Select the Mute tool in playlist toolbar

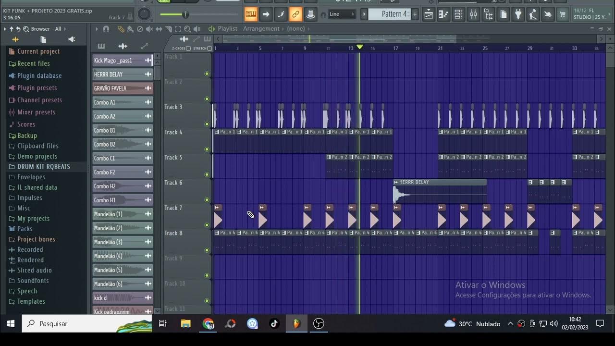tap(149, 29)
